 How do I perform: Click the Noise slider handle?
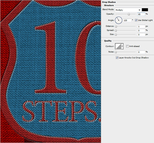[116, 52]
